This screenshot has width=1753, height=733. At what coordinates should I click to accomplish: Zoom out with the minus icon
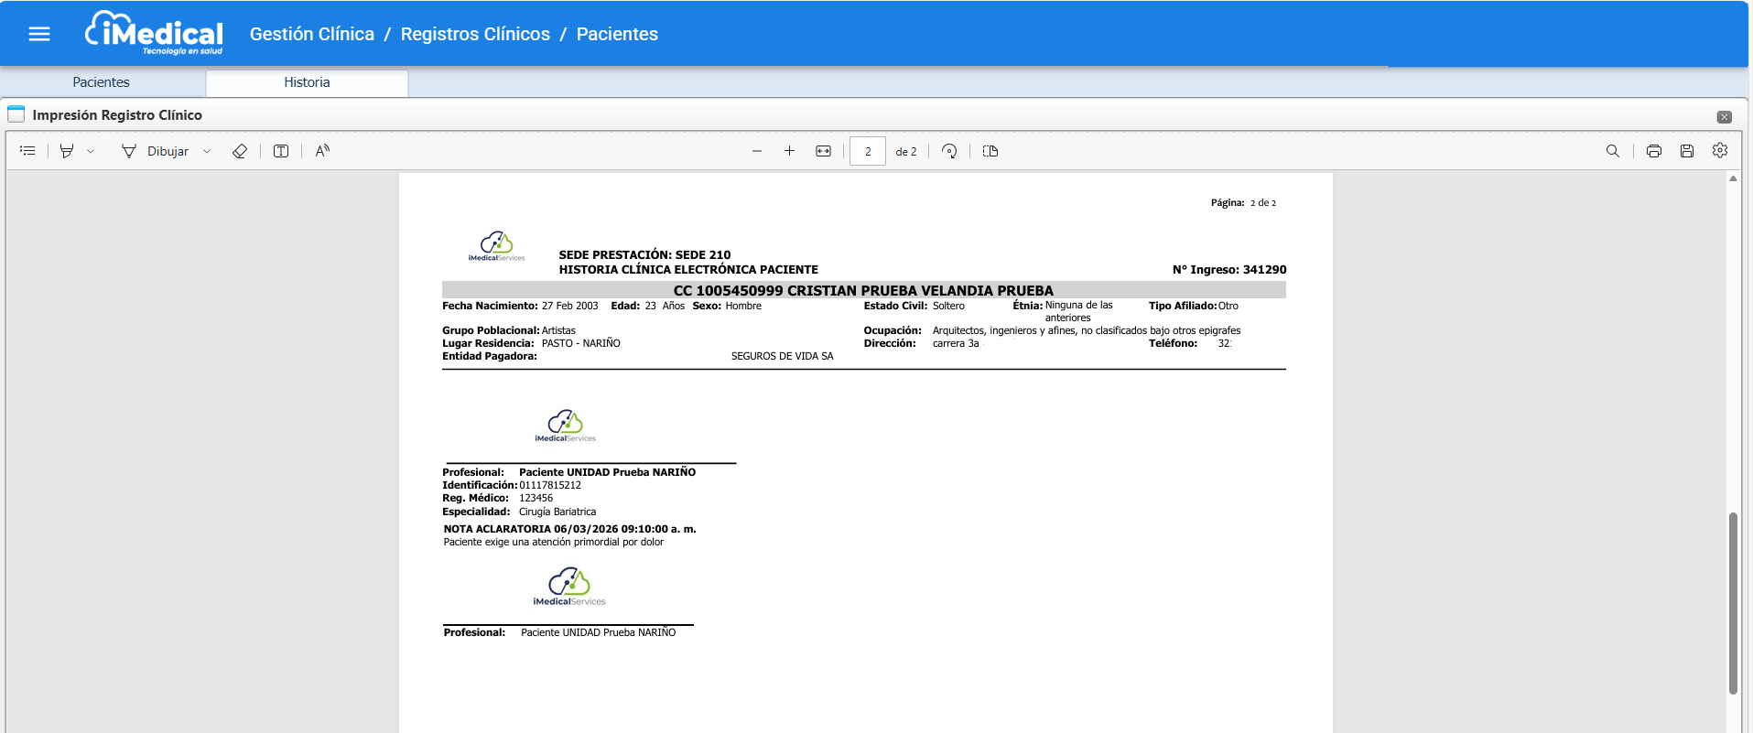(x=757, y=151)
